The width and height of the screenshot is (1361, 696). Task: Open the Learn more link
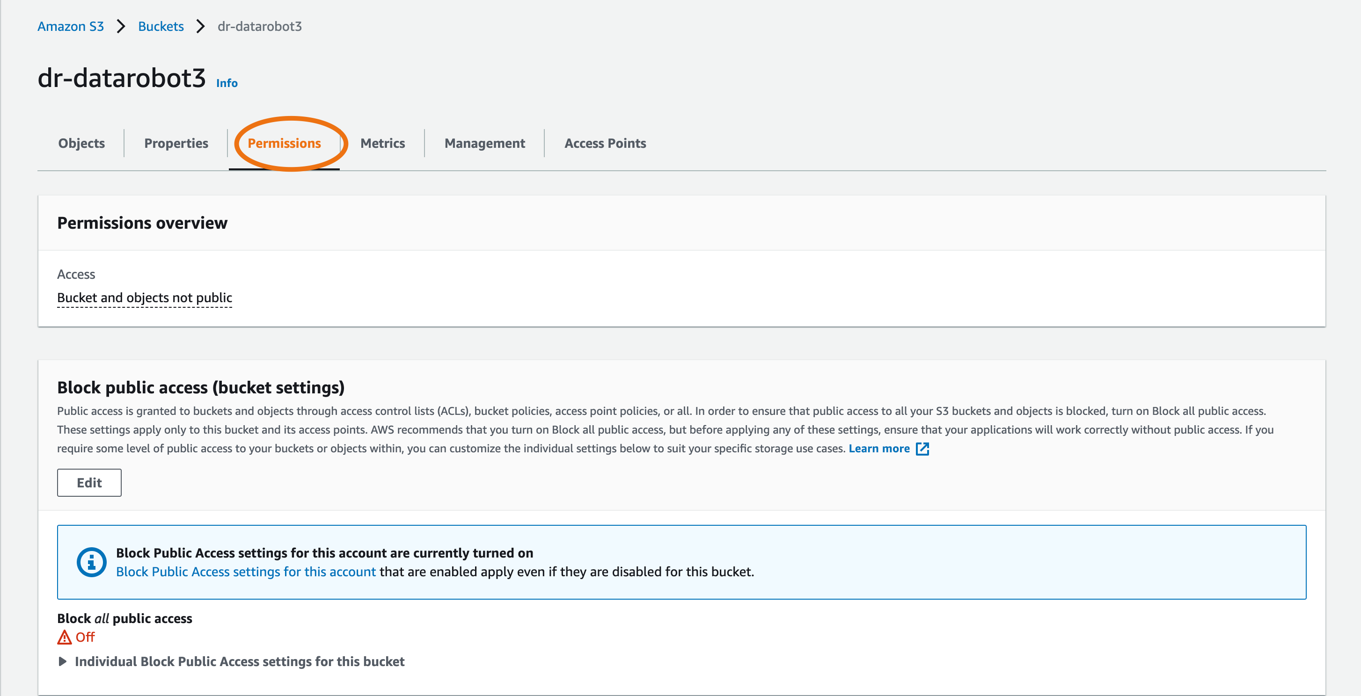click(x=878, y=449)
